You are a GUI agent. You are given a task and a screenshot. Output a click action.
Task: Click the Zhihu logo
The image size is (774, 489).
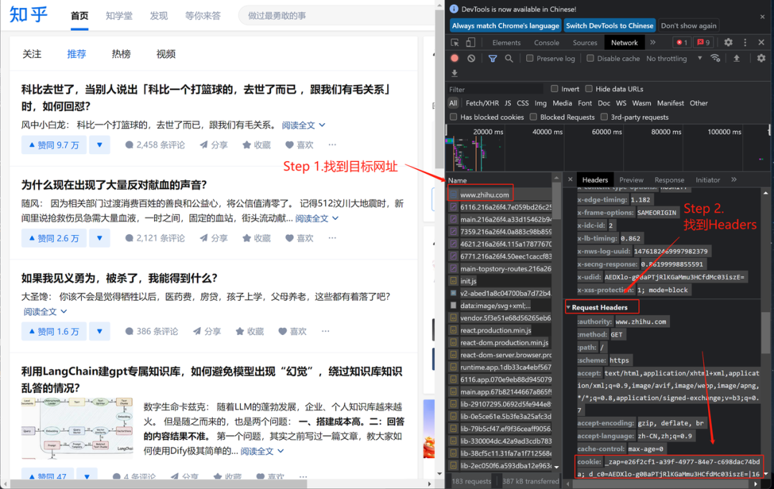(x=29, y=15)
